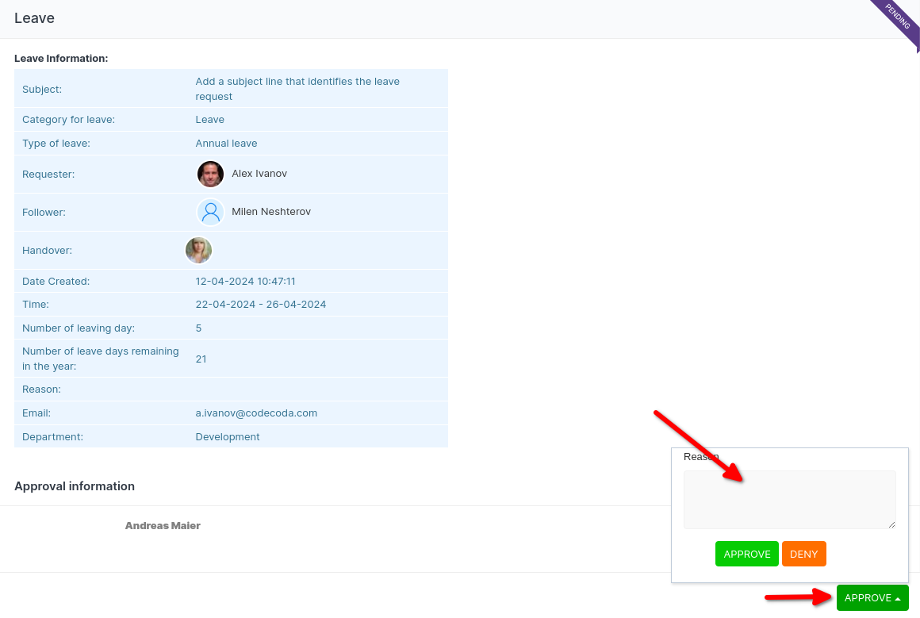Click the Development department value

tap(228, 437)
